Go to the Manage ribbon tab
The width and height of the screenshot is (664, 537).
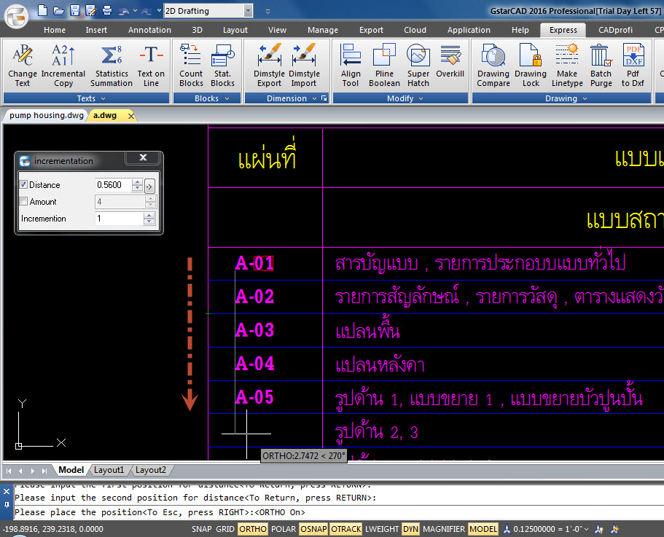(x=323, y=30)
